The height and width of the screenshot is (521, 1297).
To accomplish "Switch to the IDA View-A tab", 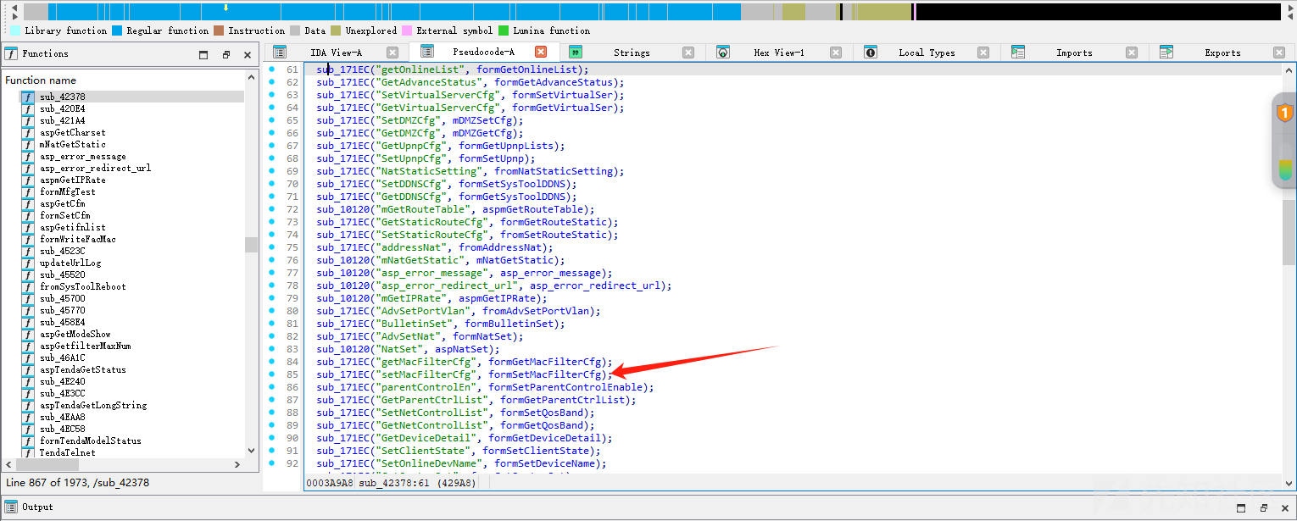I will pyautogui.click(x=336, y=53).
